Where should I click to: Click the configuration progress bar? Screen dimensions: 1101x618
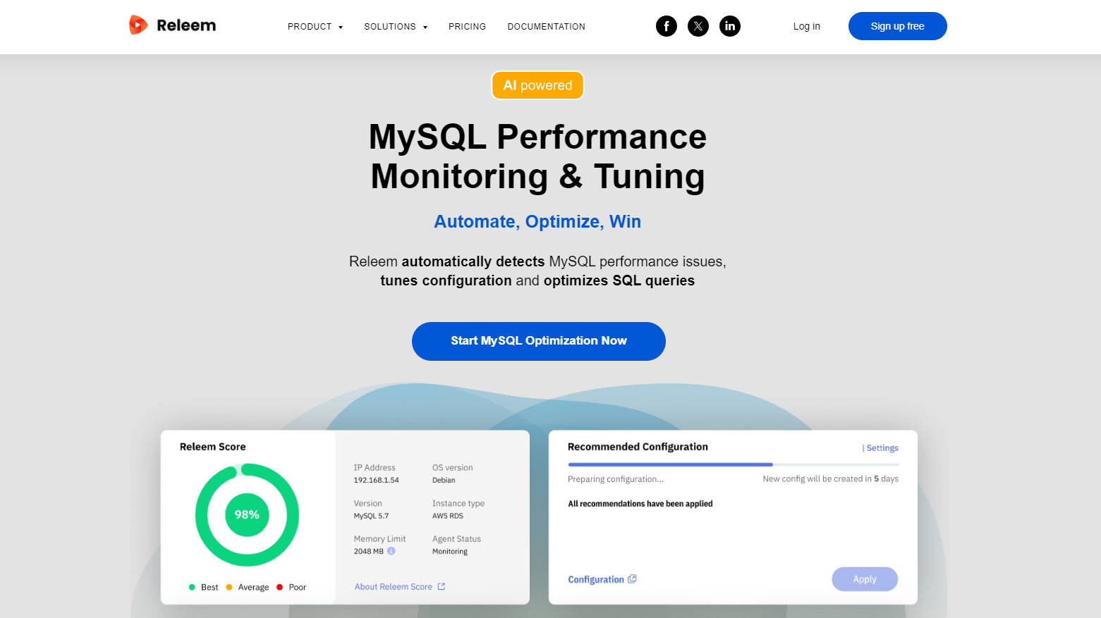pyautogui.click(x=733, y=464)
